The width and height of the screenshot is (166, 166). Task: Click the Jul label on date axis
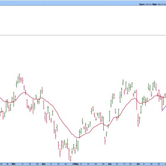coord(138,164)
